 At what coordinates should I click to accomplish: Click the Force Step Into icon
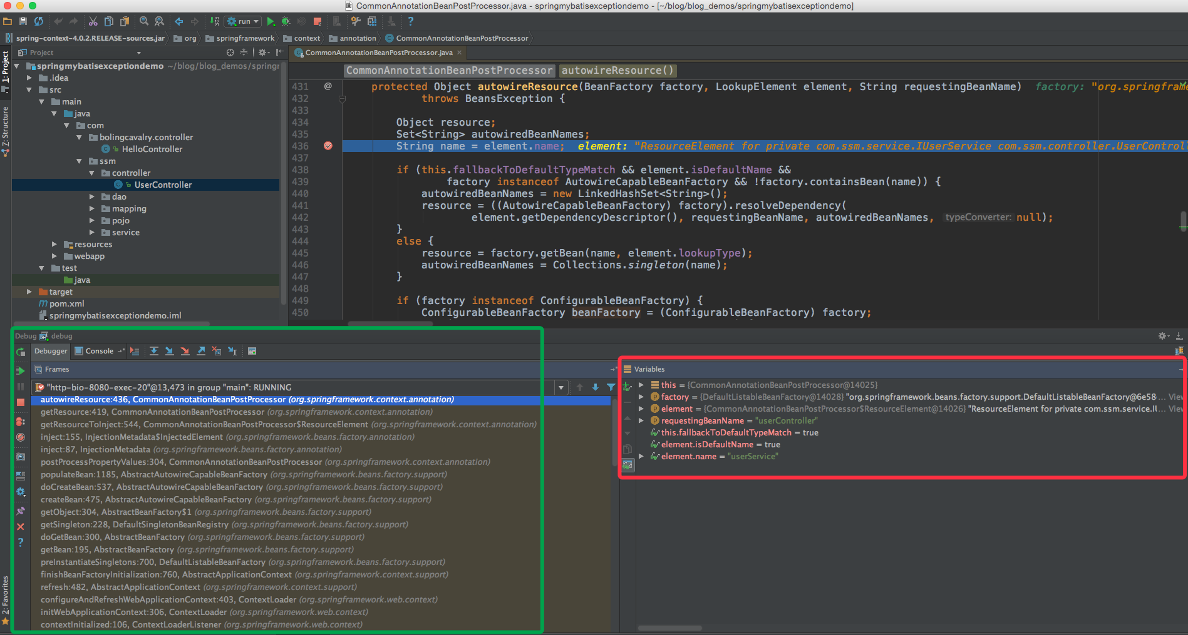click(x=185, y=351)
